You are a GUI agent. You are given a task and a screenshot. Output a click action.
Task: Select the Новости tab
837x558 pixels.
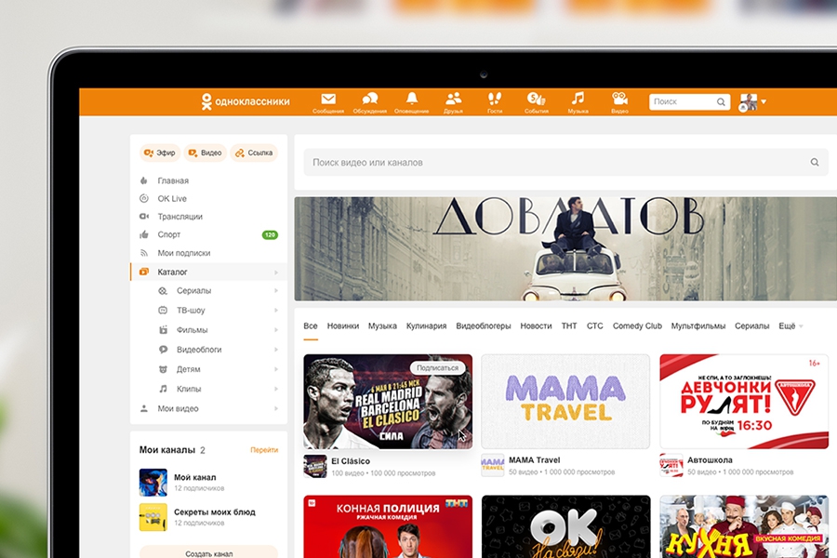pyautogui.click(x=536, y=326)
